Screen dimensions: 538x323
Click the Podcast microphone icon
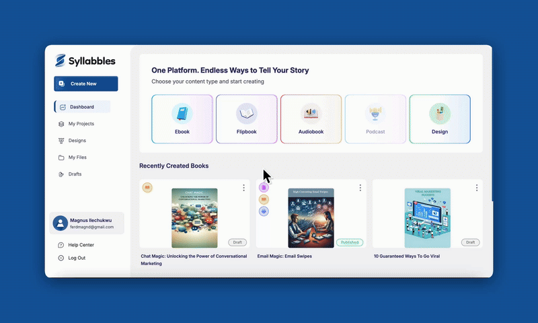pos(375,113)
